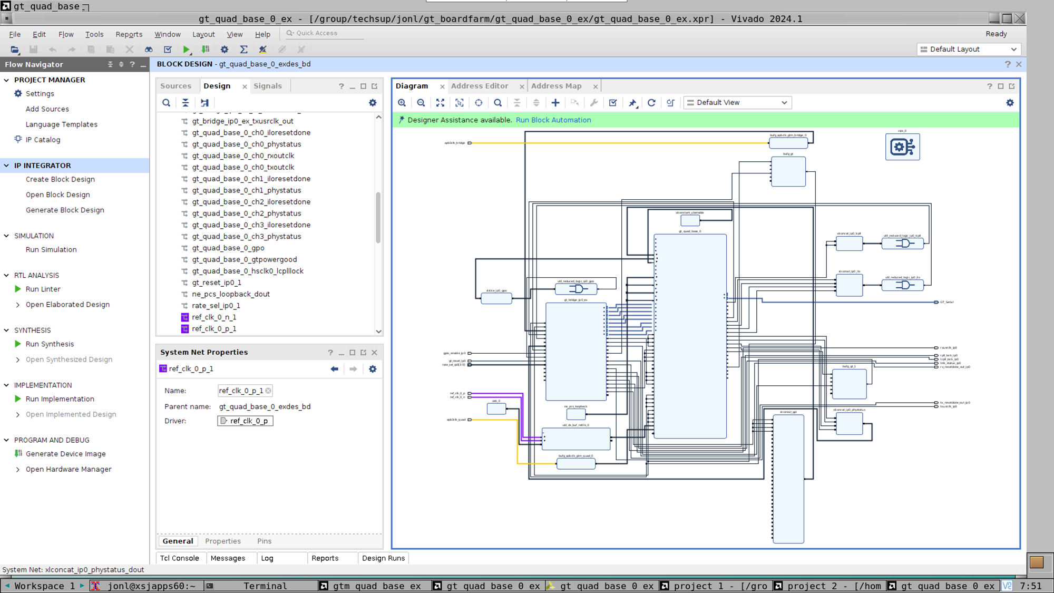Click the pin icon in diagram toolbar
This screenshot has height=593, width=1054.
tap(632, 103)
